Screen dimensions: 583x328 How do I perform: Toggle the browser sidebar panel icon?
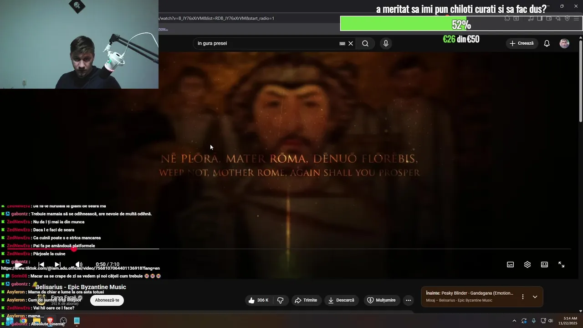(x=540, y=19)
